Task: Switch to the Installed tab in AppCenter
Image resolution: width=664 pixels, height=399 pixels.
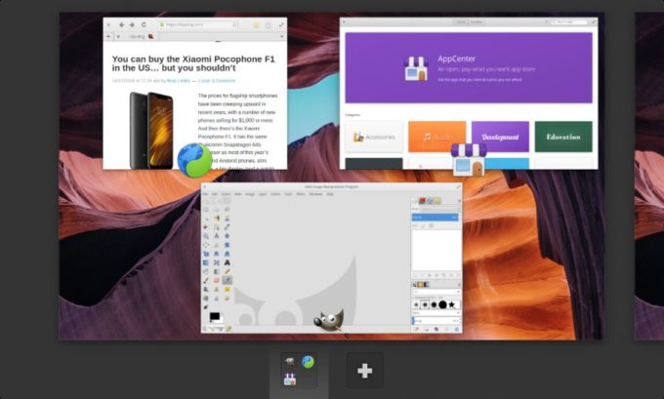Action: [478, 20]
